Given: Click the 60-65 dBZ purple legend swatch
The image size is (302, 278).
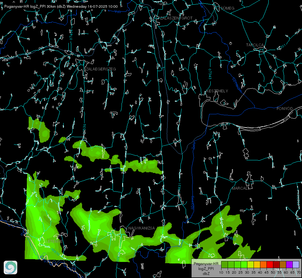Looking at the screenshot, I should 289,264.
